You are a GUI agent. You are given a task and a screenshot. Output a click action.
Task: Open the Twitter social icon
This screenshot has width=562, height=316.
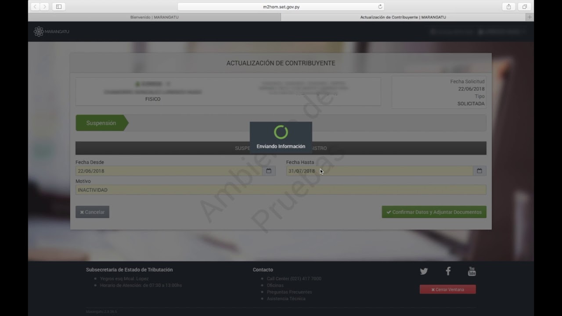click(424, 271)
